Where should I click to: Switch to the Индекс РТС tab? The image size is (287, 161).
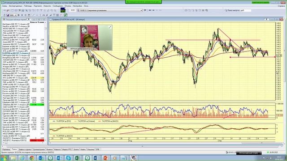[x=67, y=149]
